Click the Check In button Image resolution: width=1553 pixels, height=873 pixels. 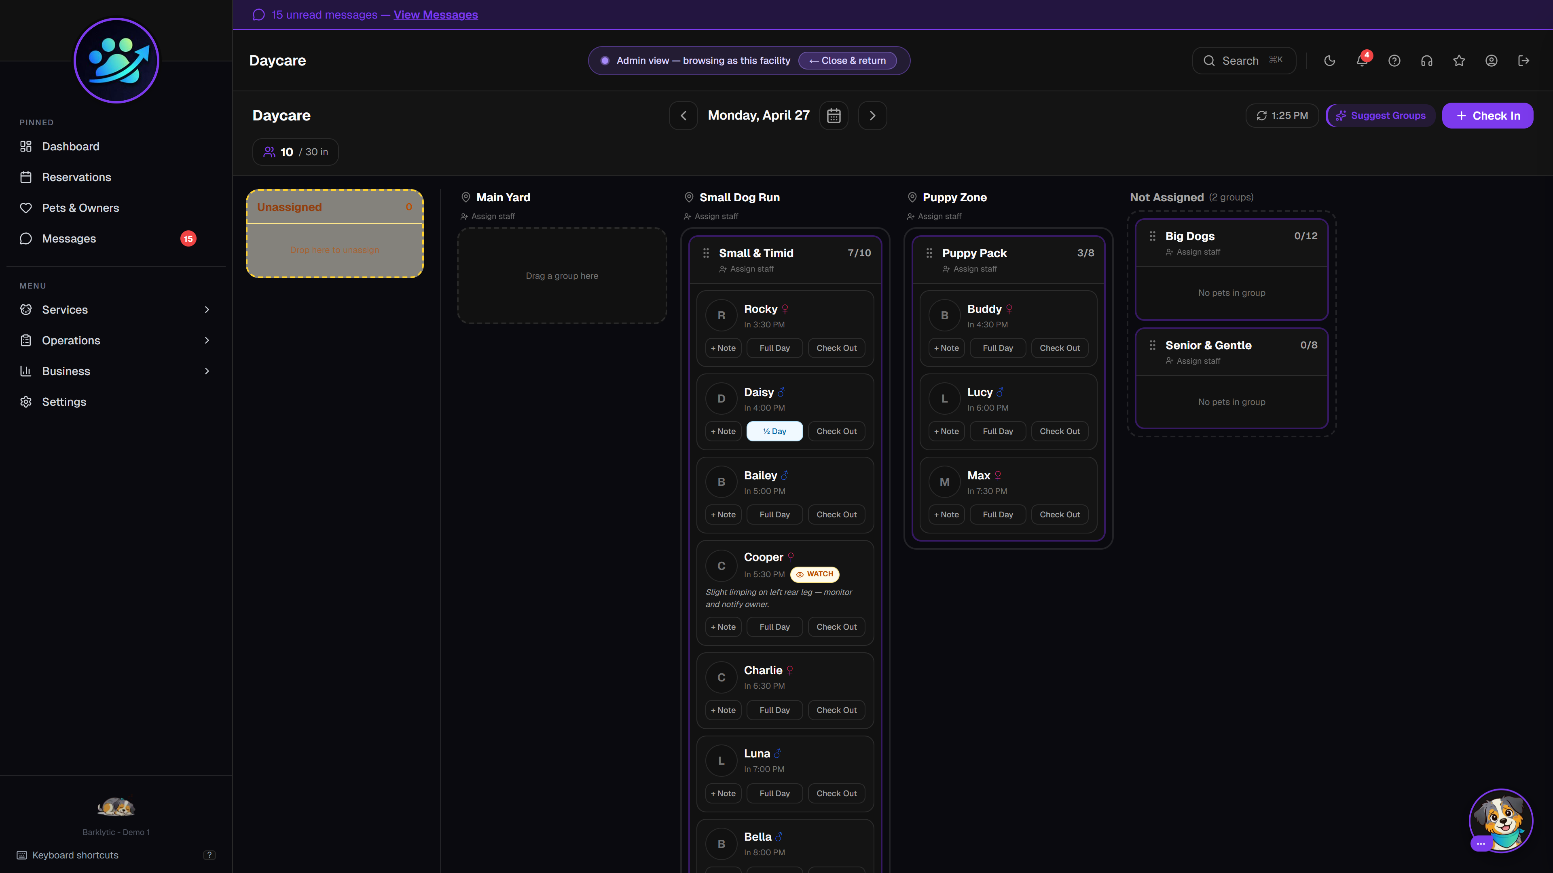click(x=1487, y=116)
